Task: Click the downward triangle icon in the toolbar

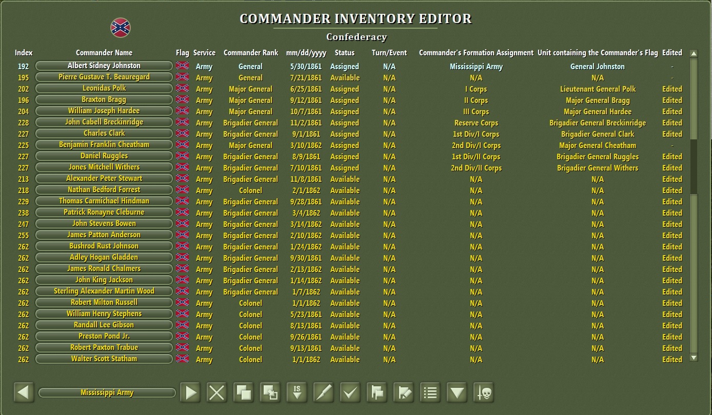Action: (x=457, y=393)
